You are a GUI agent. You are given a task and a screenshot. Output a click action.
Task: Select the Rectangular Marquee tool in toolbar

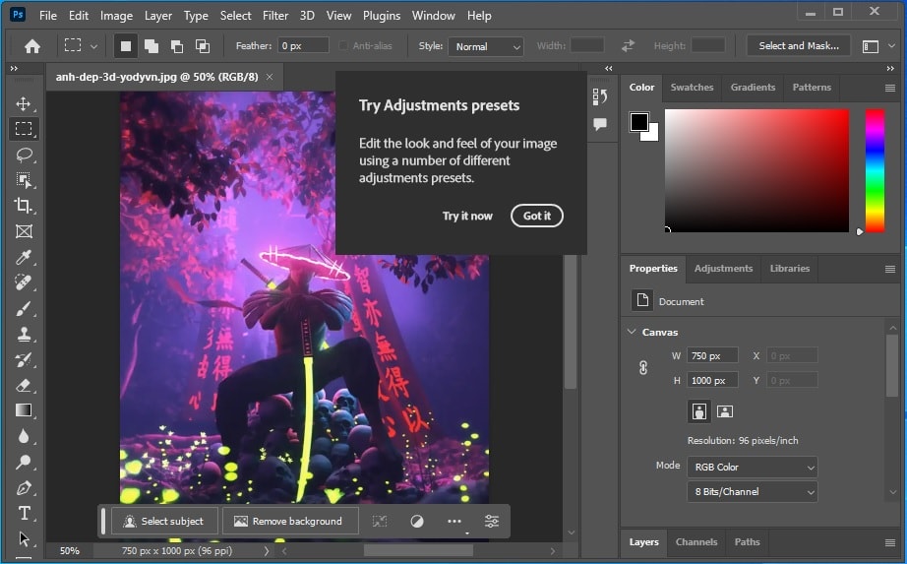tap(24, 129)
